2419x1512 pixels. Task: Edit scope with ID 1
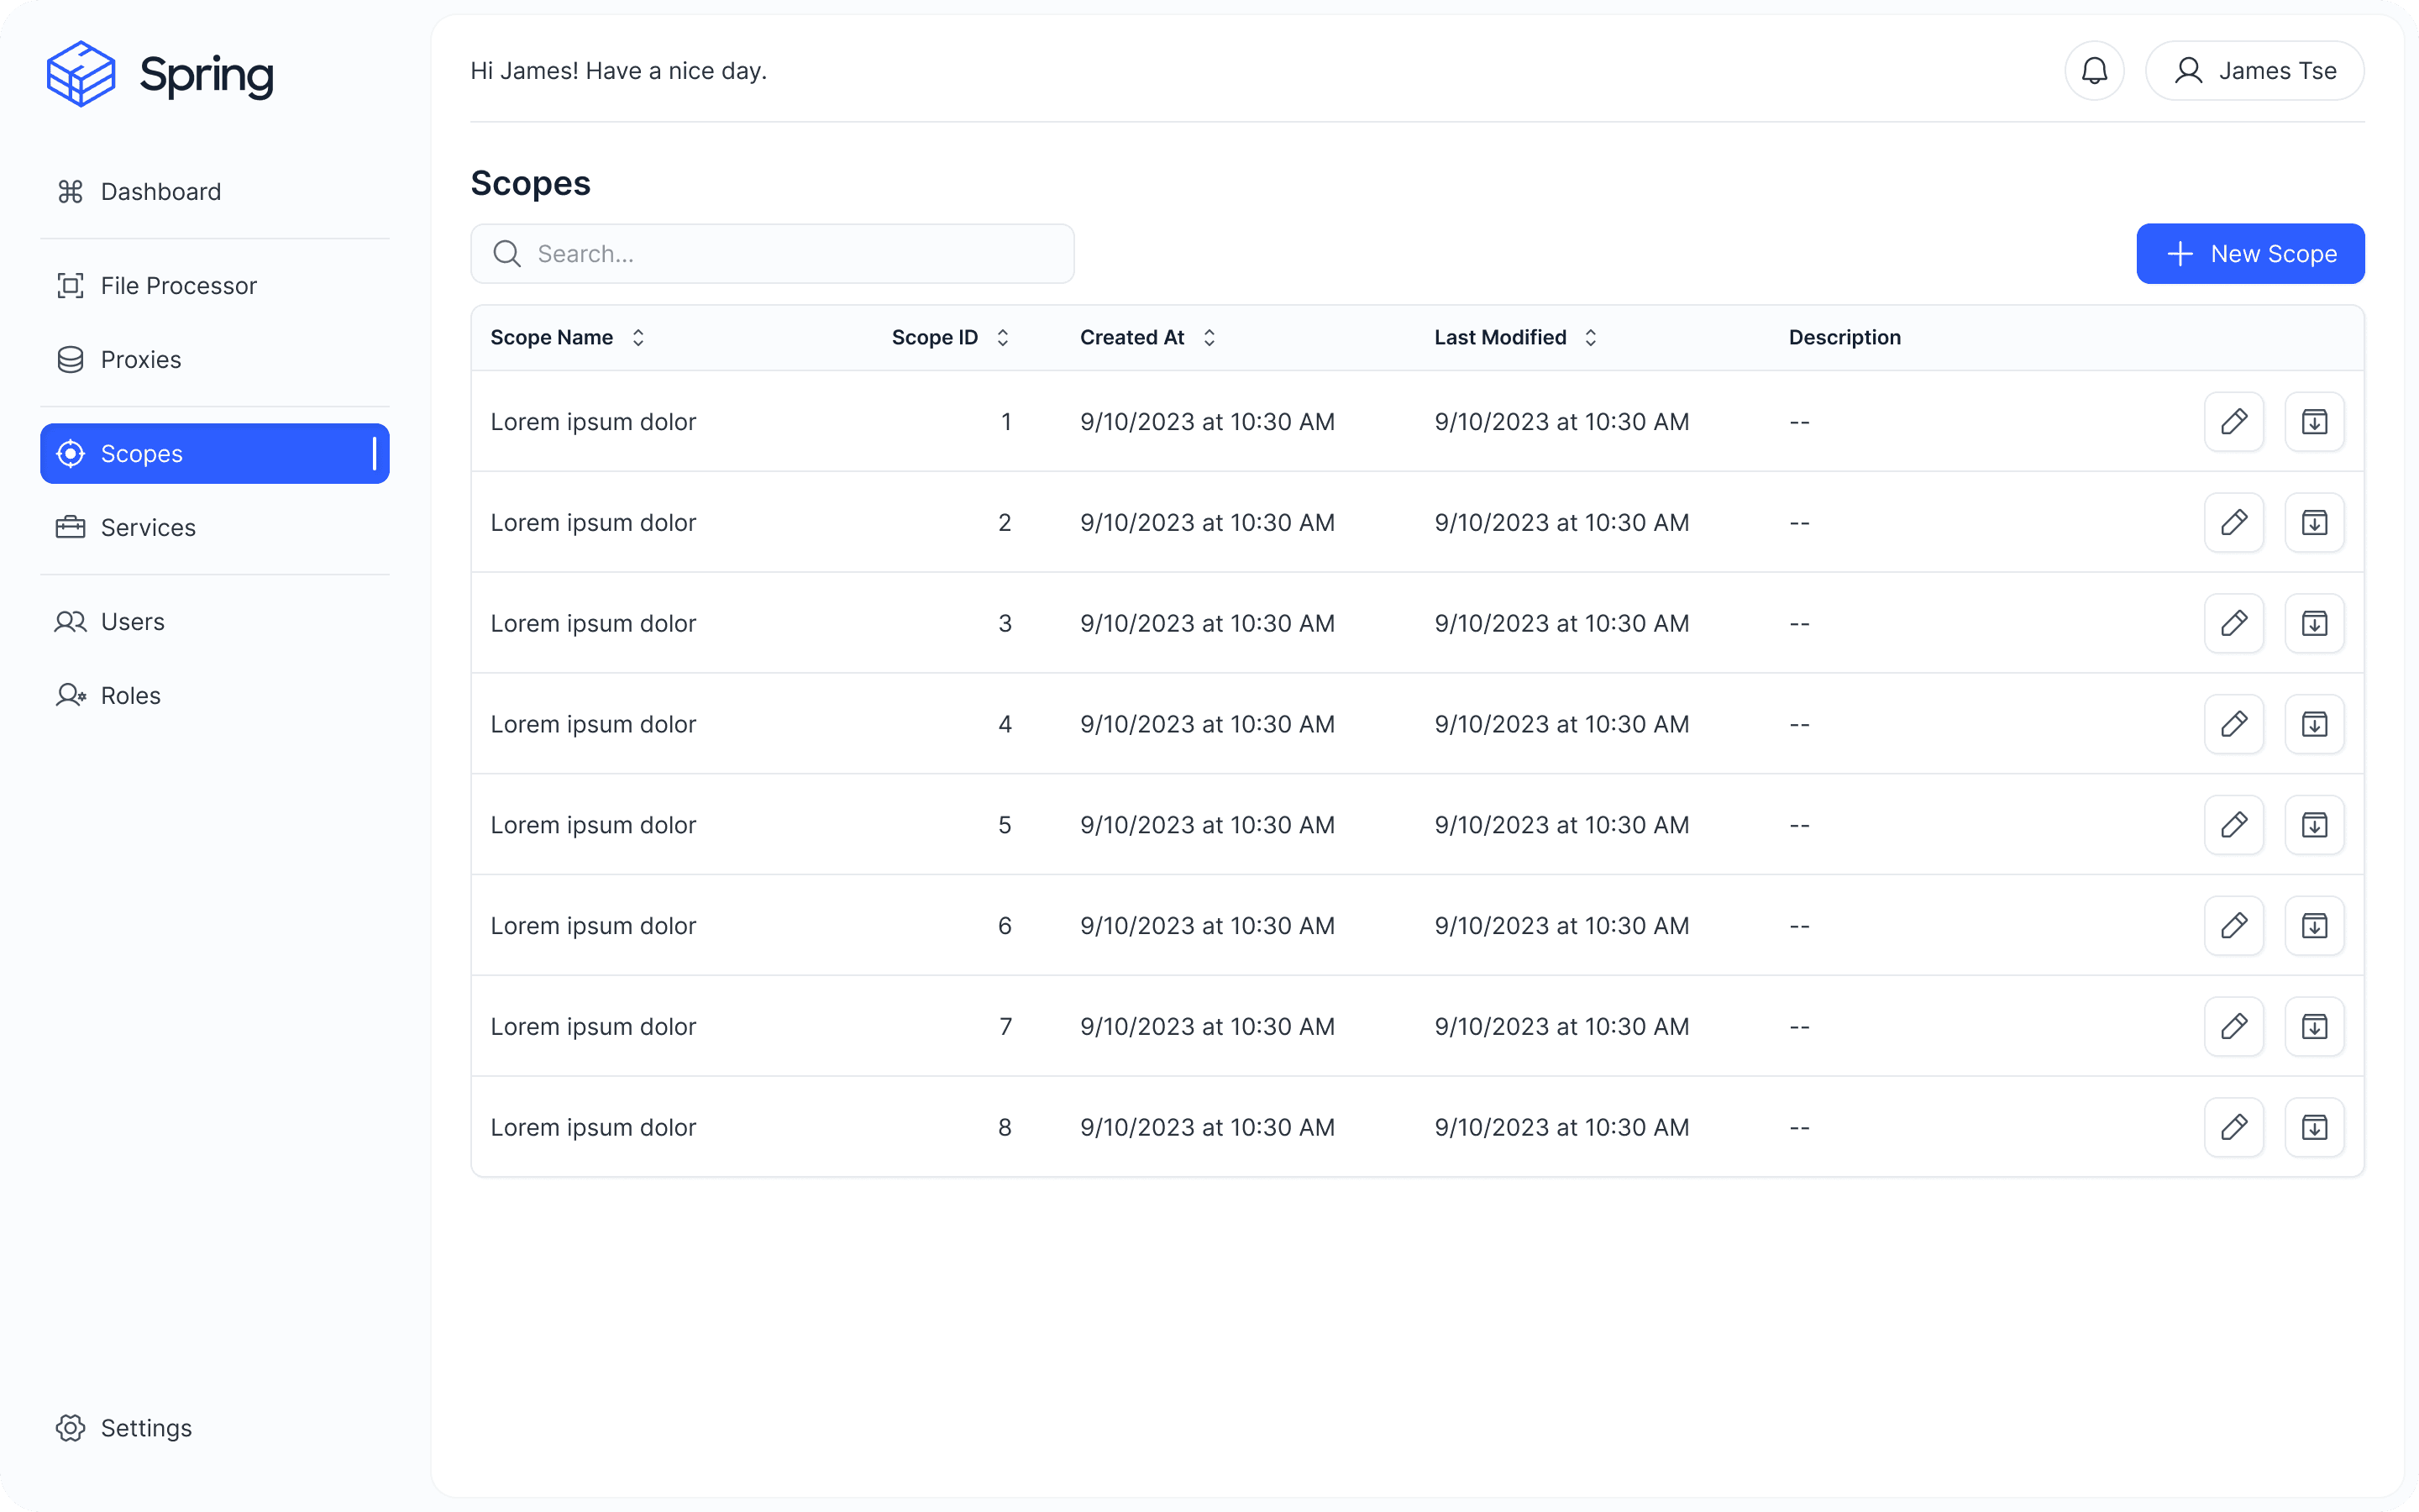click(2233, 422)
